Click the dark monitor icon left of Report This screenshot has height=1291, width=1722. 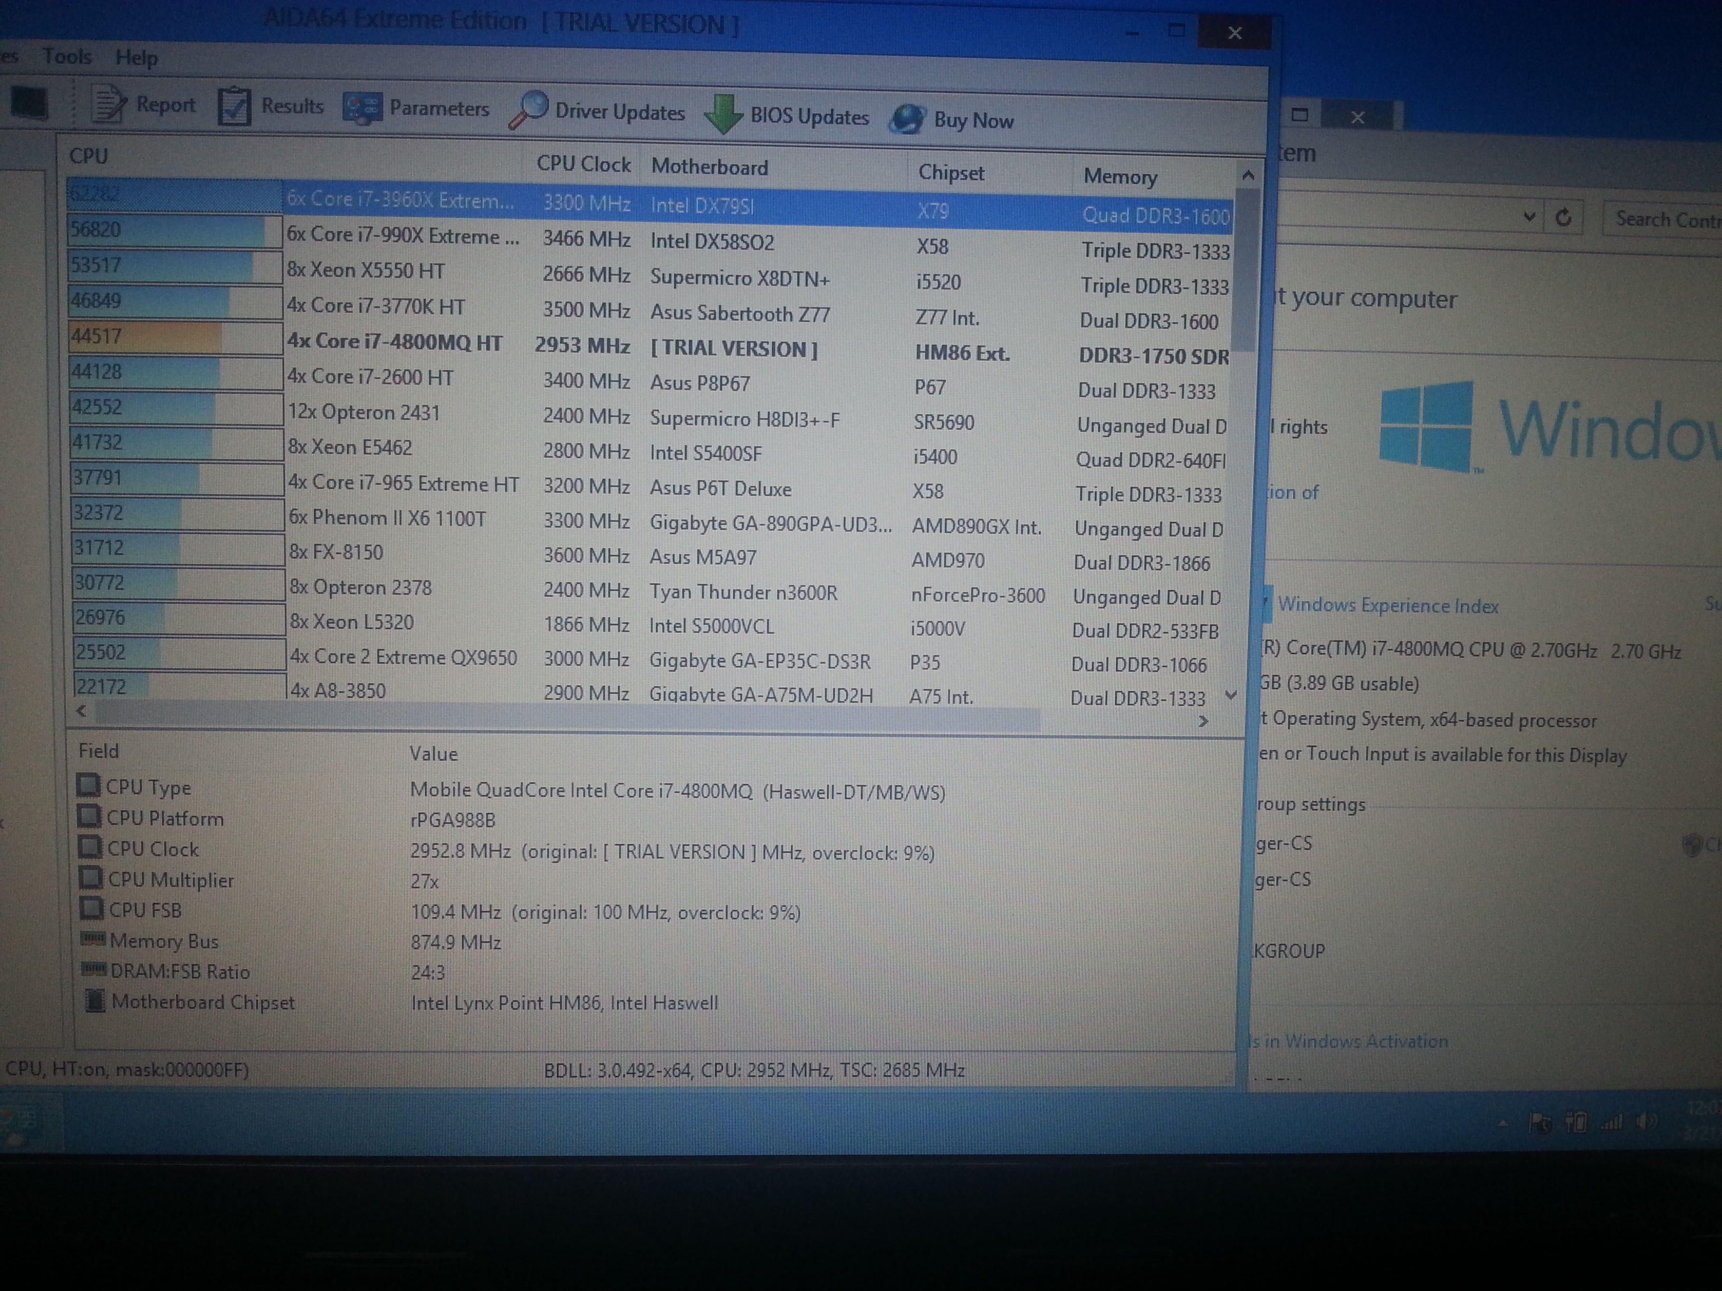coord(29,103)
